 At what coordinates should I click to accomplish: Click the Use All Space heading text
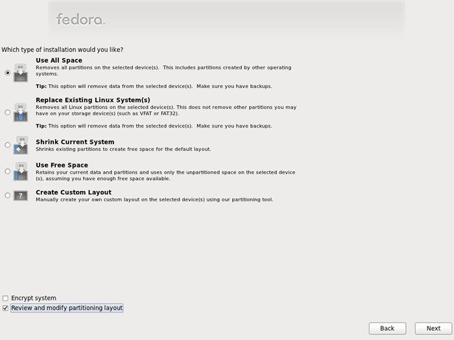(59, 60)
